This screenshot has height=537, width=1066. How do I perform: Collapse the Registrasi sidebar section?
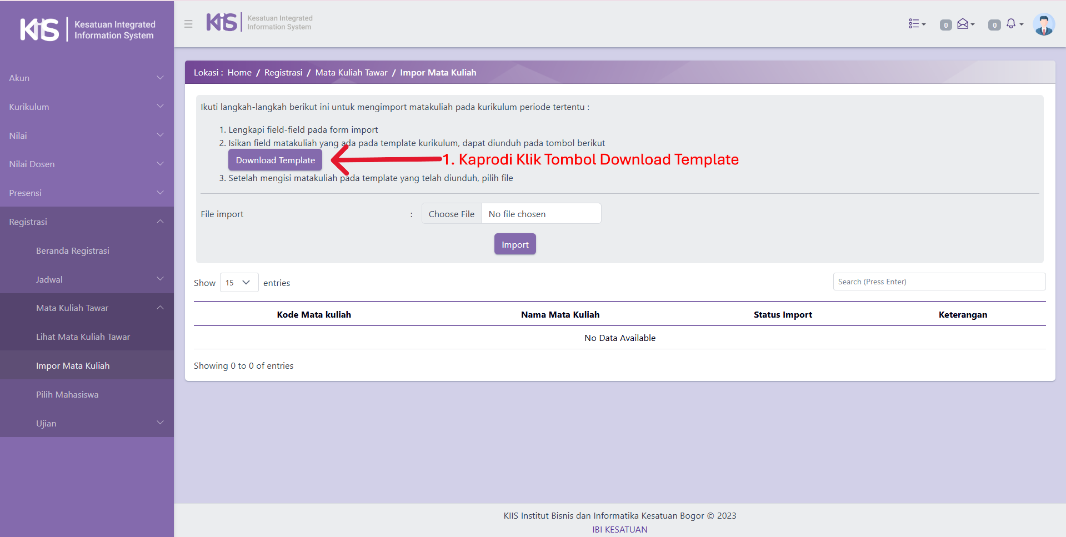click(87, 222)
